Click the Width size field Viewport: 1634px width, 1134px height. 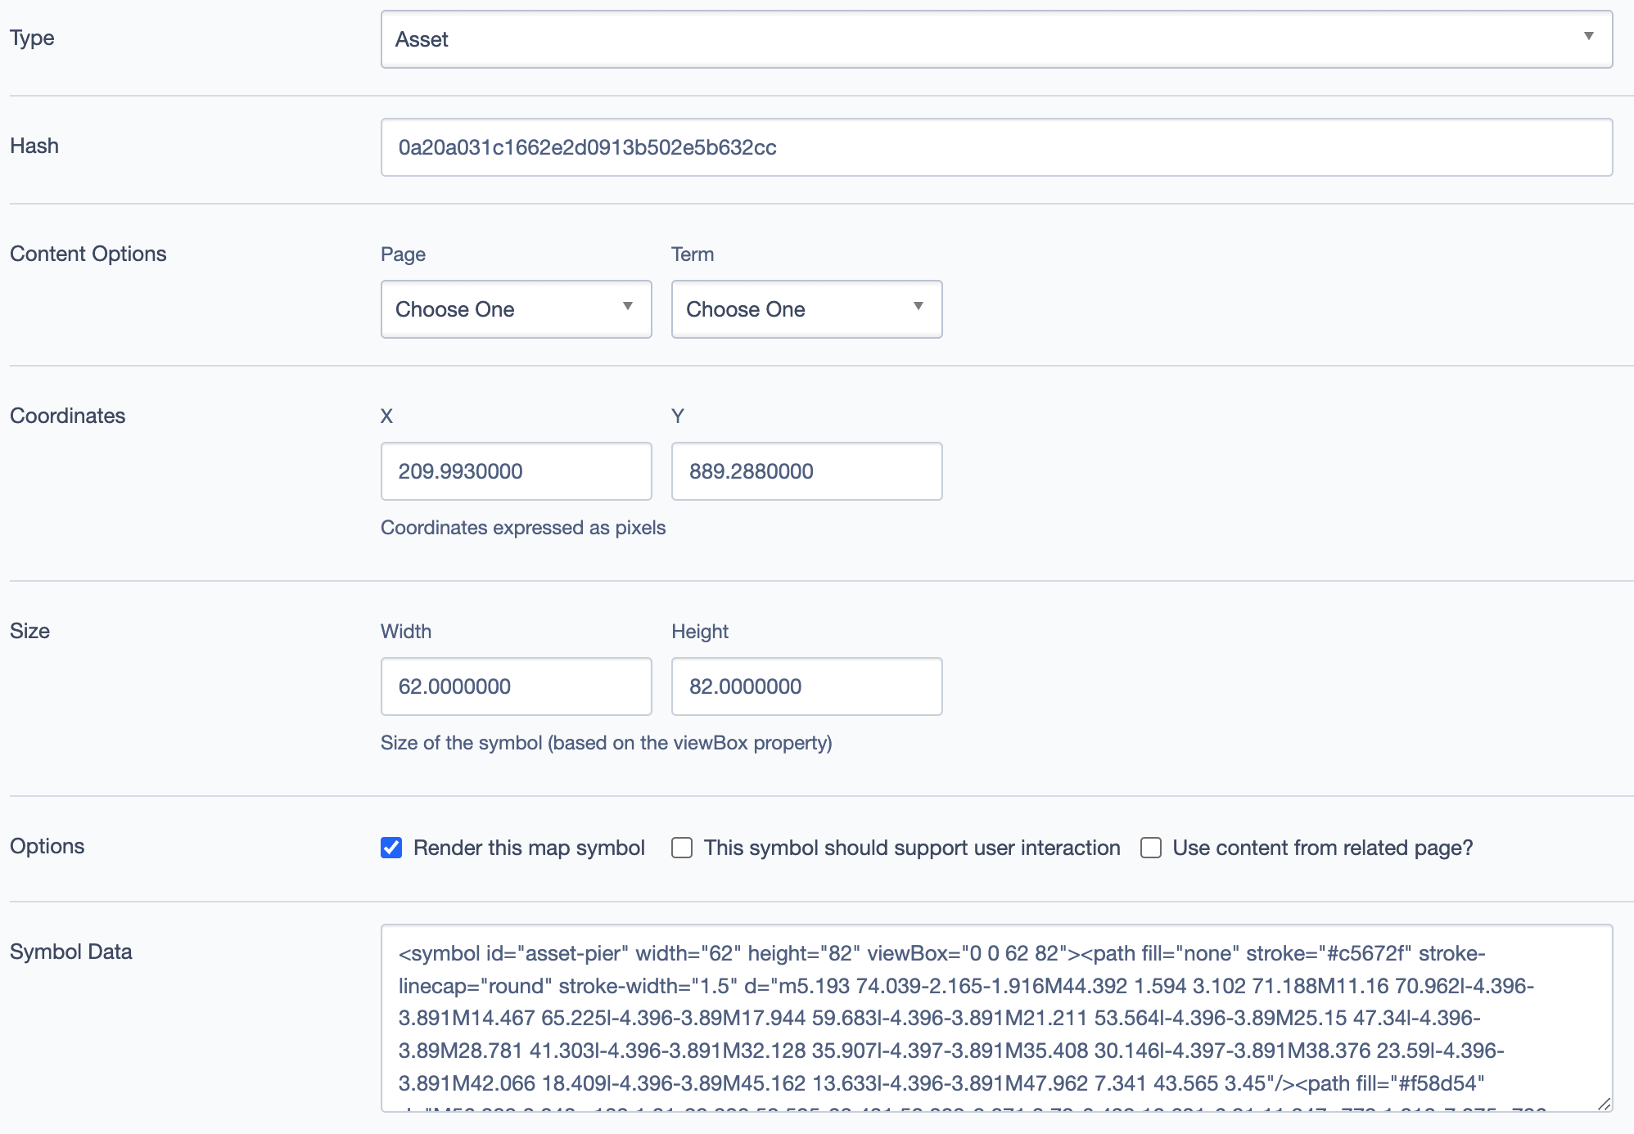tap(516, 686)
